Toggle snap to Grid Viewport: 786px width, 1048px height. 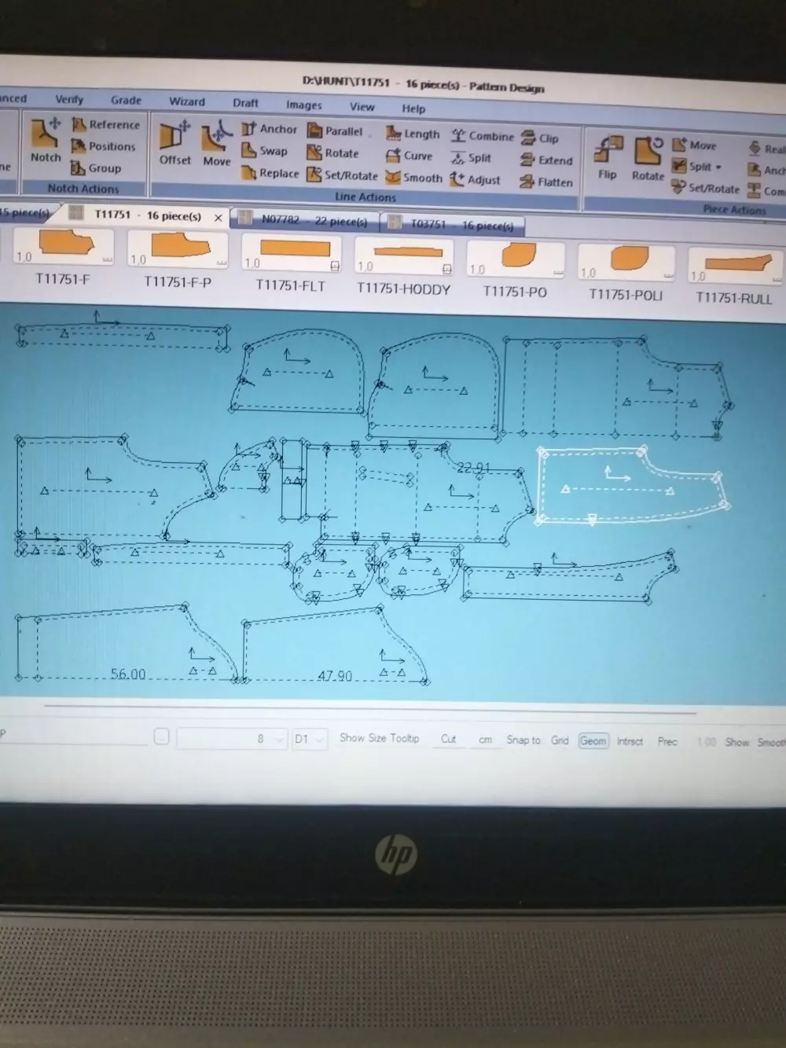[x=560, y=741]
